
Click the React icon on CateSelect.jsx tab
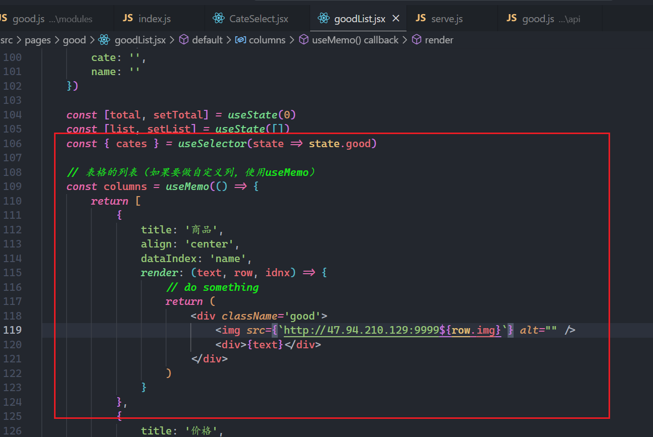pos(219,19)
